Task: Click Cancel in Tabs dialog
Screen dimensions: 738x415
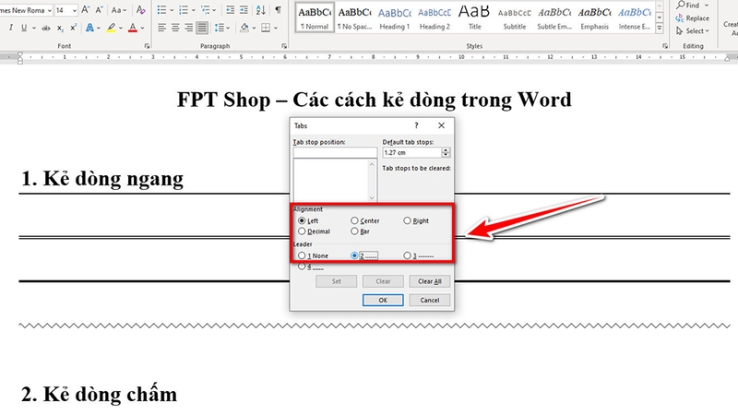Action: [x=429, y=301]
